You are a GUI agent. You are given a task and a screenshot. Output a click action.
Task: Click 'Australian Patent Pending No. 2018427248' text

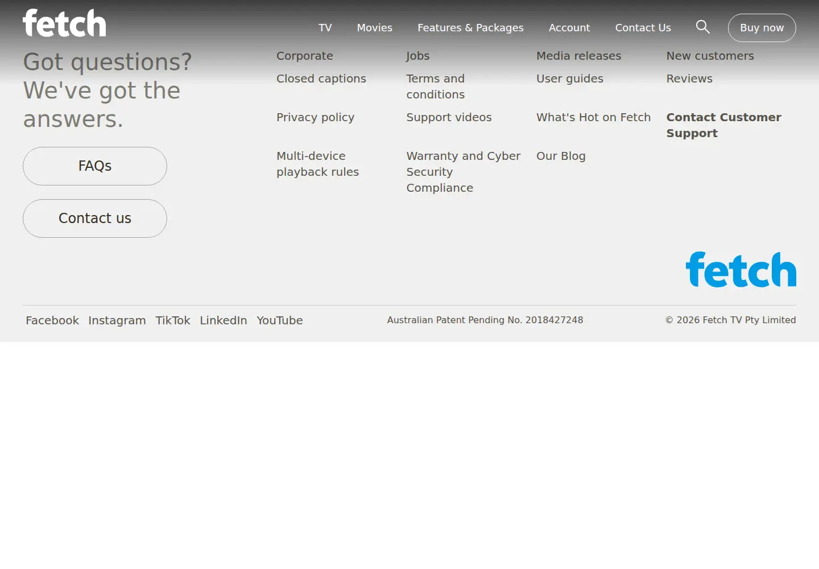coord(485,320)
